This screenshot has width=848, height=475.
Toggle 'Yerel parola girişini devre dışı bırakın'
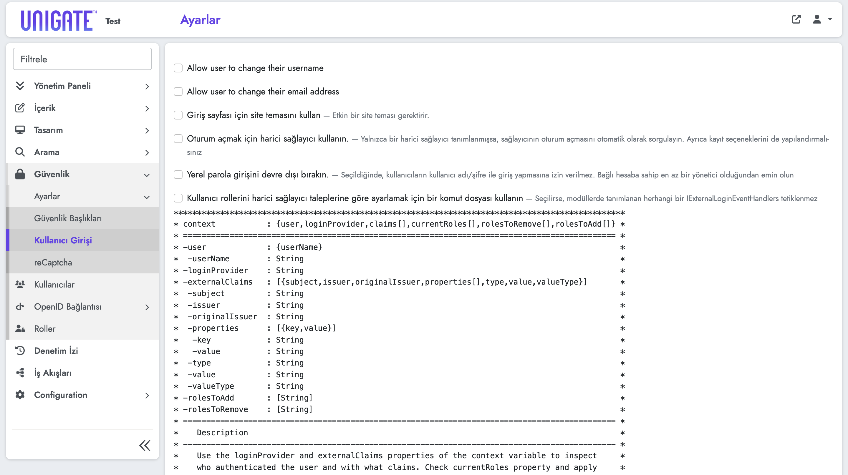coord(178,174)
